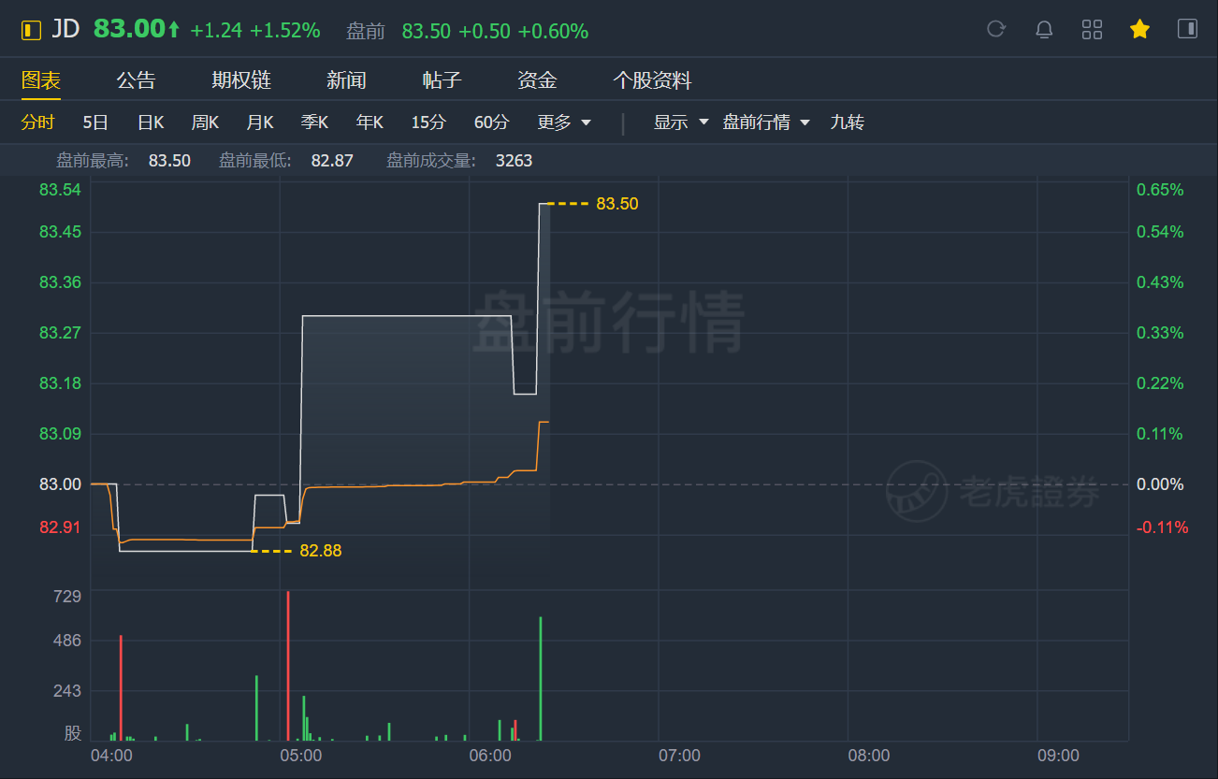The image size is (1218, 779).
Task: Open the 期权链 tab
Action: point(241,80)
